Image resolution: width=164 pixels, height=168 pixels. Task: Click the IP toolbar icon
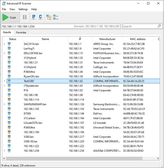point(34,17)
